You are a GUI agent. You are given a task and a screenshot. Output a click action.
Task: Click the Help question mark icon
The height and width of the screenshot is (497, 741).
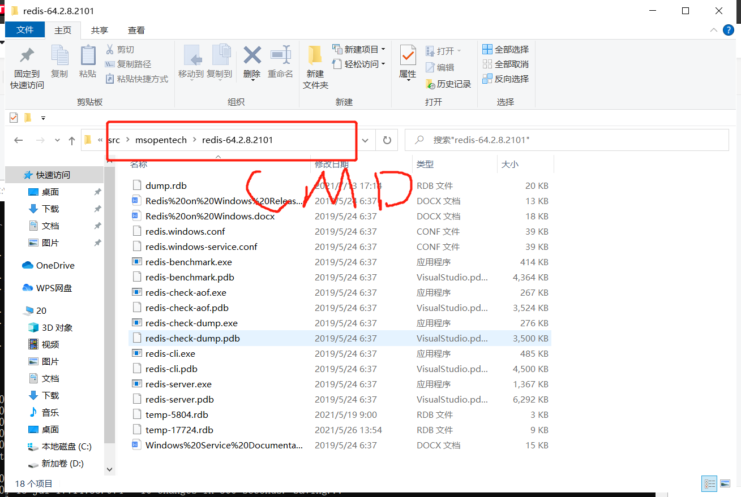(729, 30)
